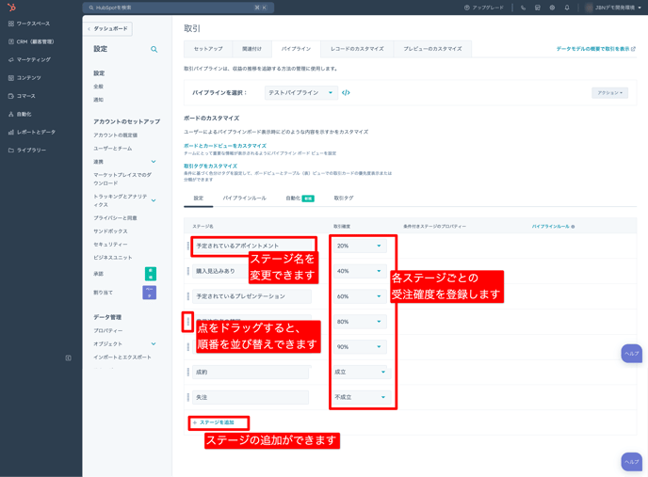Viewport: 648px width, 477px height.
Task: Open the コンテンツ navigation item
Action: [x=24, y=78]
